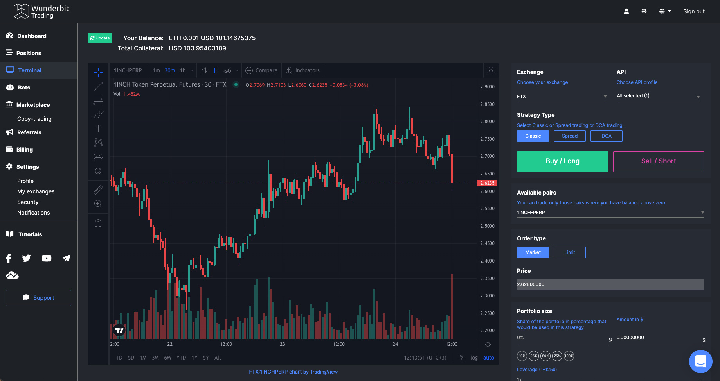The image size is (720, 381).
Task: Click the TradingView logo on chart
Action: point(119,330)
